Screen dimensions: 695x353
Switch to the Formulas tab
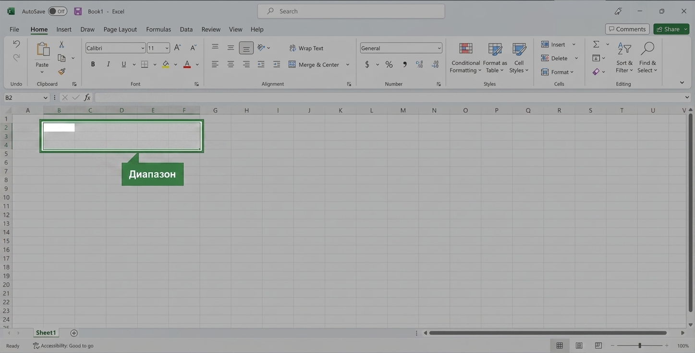tap(159, 29)
